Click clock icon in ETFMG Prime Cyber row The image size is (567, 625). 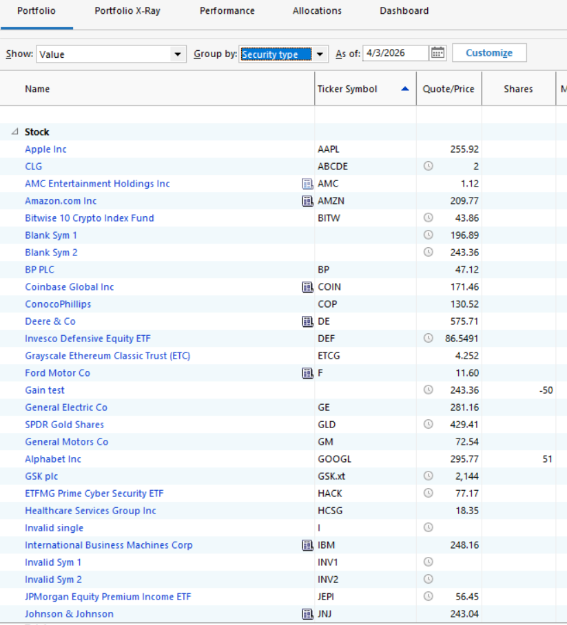pos(428,493)
